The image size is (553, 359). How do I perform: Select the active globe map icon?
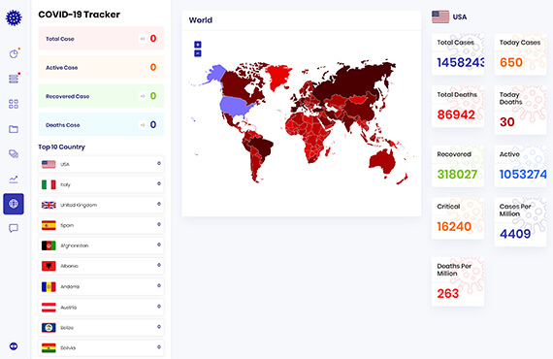point(14,204)
